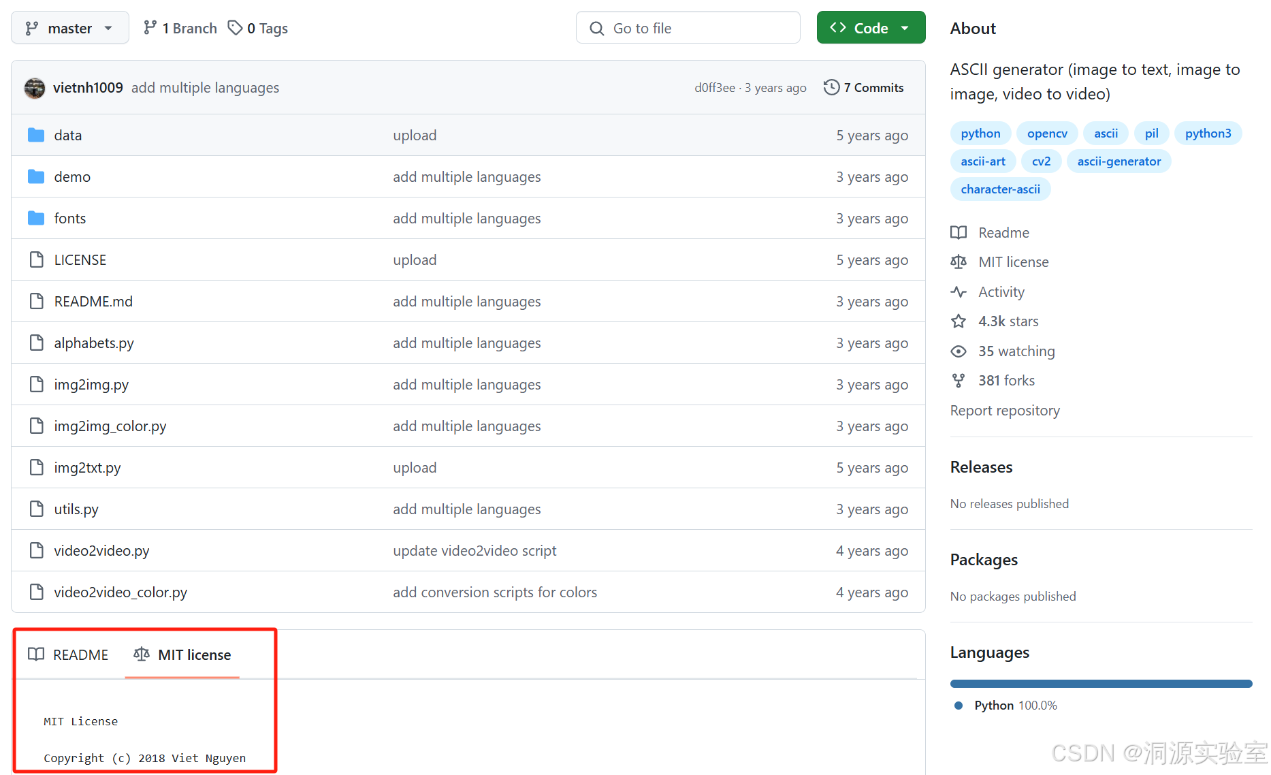The image size is (1271, 775).
Task: Click the Go to file search field
Action: pos(688,28)
